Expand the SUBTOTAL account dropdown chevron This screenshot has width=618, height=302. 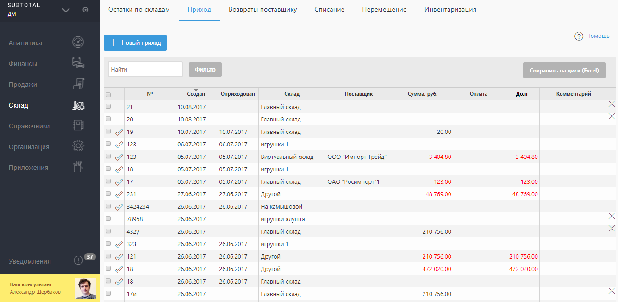pyautogui.click(x=66, y=10)
